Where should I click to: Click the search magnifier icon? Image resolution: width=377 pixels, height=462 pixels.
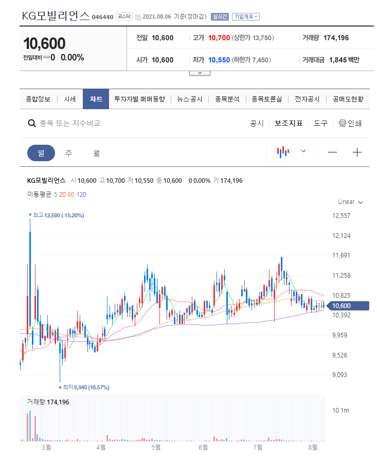(31, 123)
